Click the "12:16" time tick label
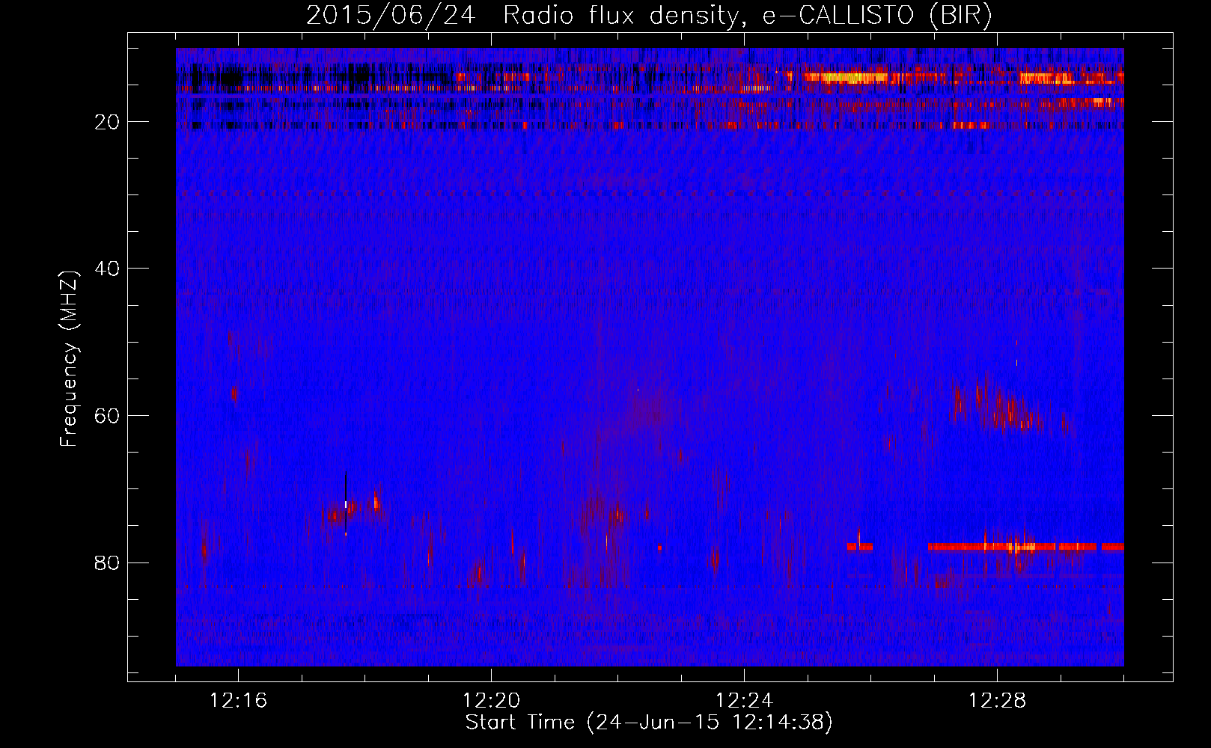The height and width of the screenshot is (748, 1211). click(238, 701)
